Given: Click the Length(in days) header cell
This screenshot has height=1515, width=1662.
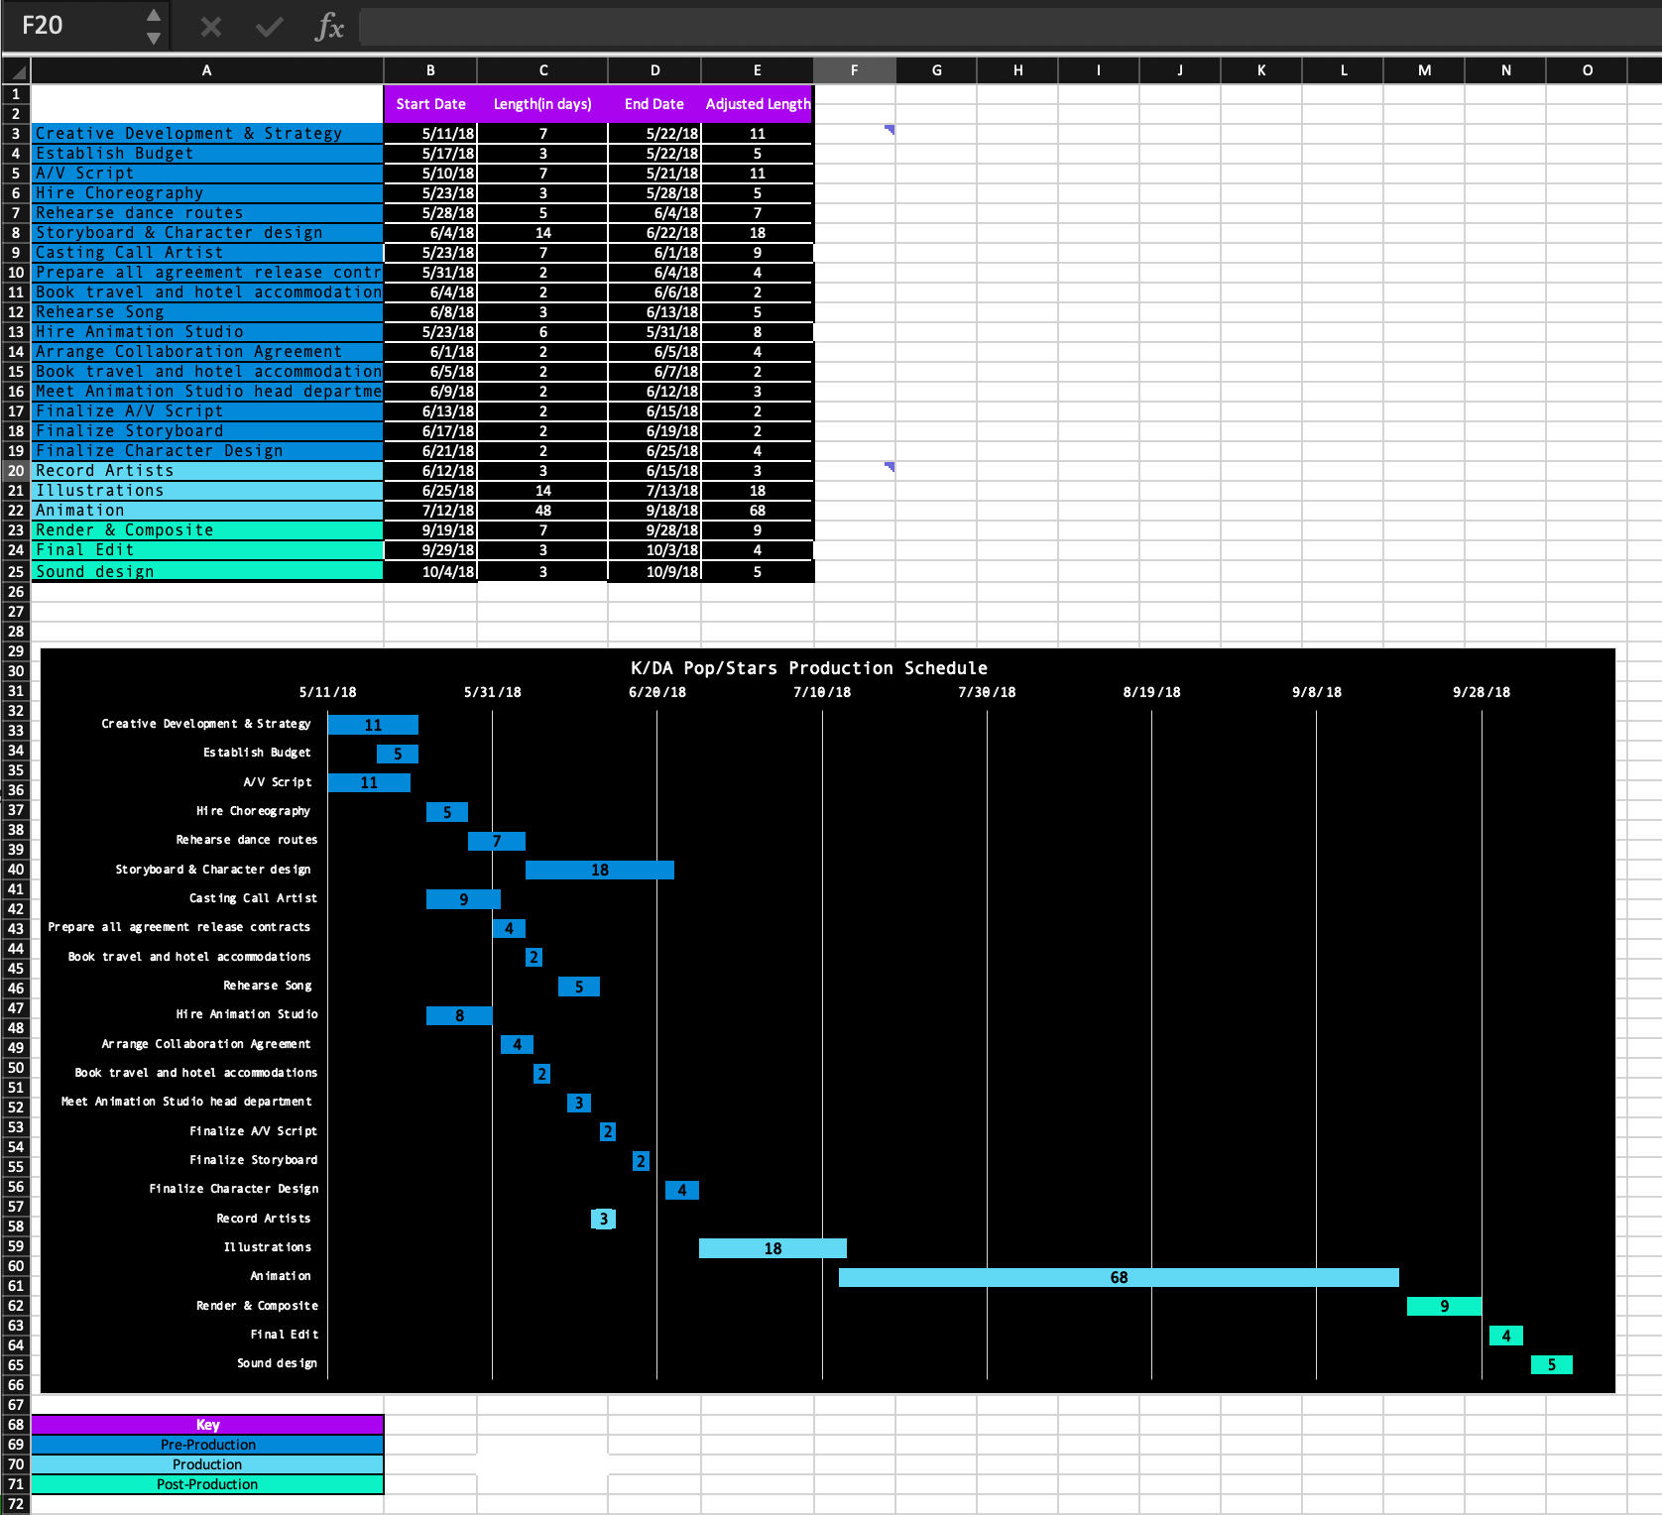Looking at the screenshot, I should click(x=542, y=104).
